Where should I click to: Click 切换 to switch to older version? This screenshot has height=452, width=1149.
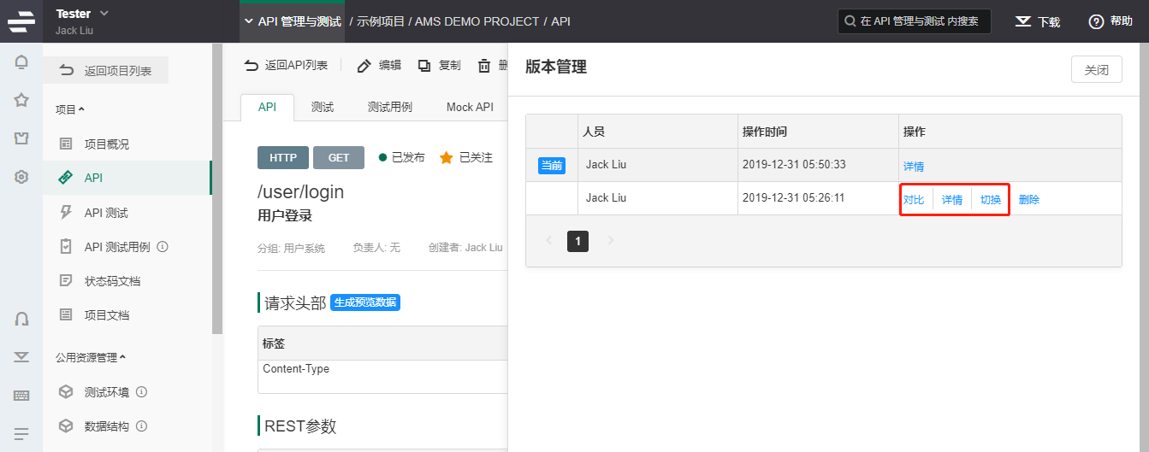(991, 200)
